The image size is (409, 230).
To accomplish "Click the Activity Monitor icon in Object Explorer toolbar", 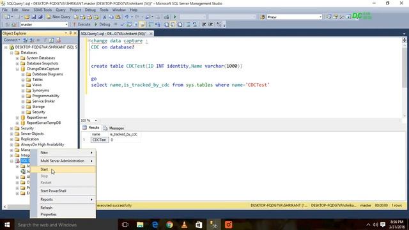I will 58,40.
